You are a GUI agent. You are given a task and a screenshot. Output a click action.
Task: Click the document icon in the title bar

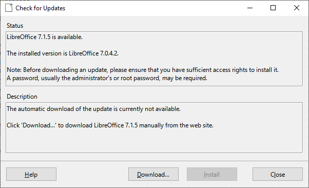click(9, 8)
